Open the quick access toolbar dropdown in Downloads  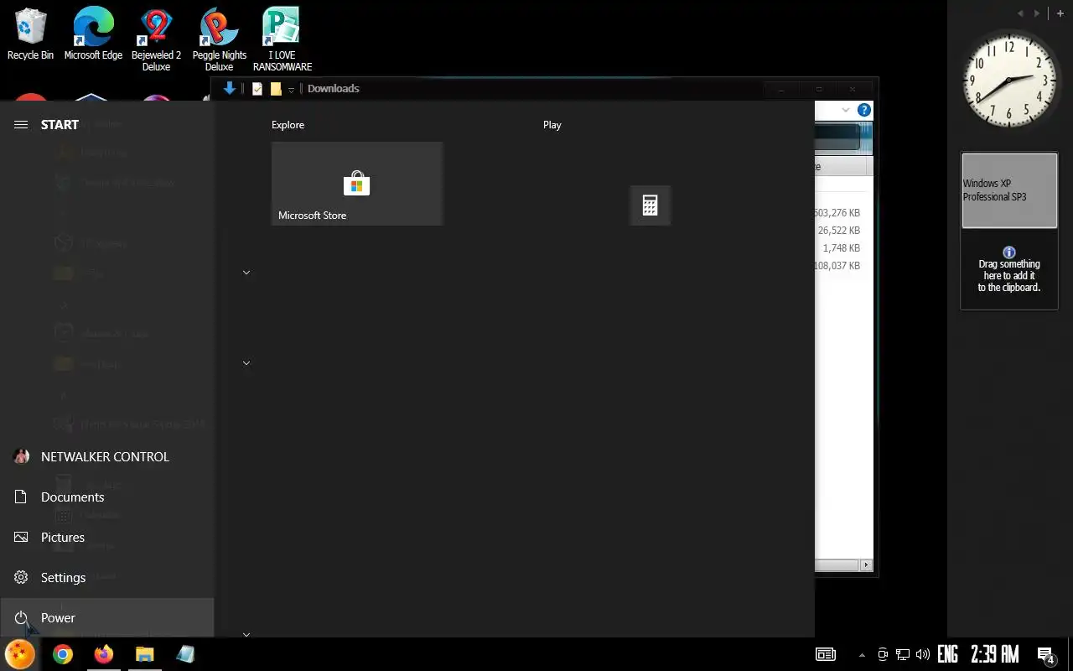tap(291, 89)
